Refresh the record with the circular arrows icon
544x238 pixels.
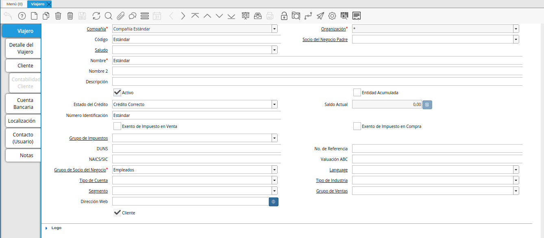tap(96, 16)
